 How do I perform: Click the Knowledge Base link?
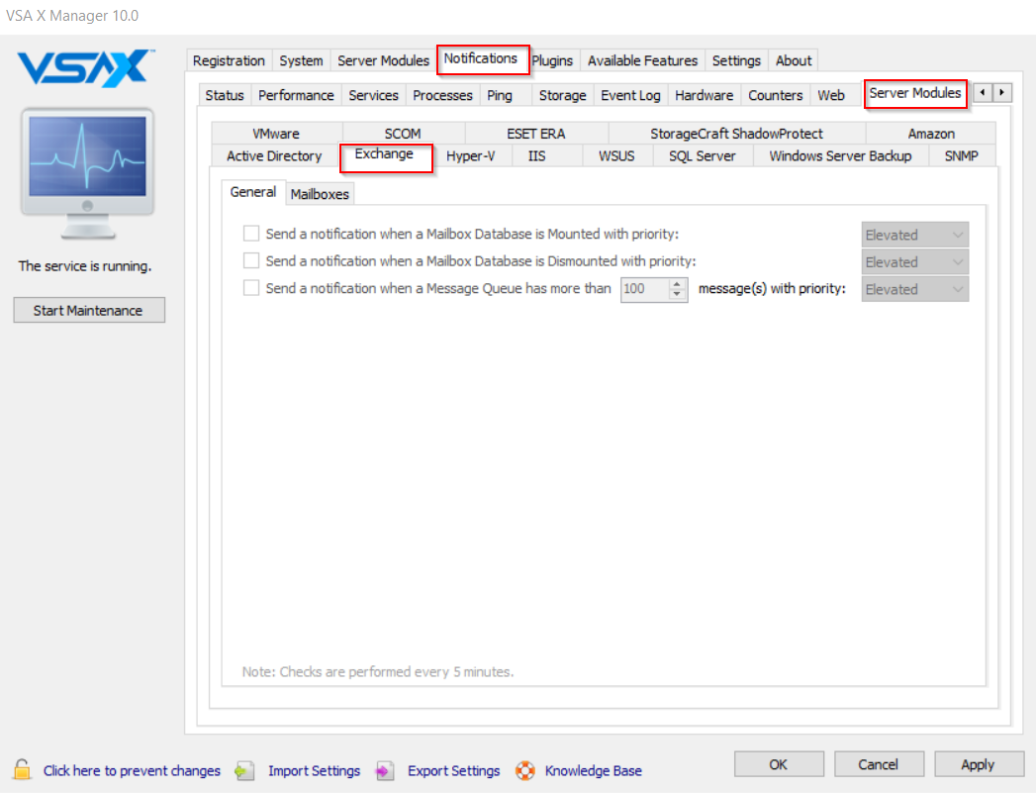[x=594, y=770]
